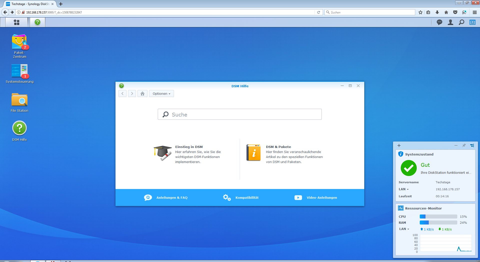The width and height of the screenshot is (480, 262).
Task: Click the site information icon in address bar
Action: pos(18,12)
